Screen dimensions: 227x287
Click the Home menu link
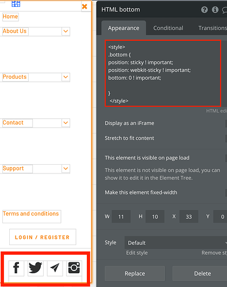(10, 17)
